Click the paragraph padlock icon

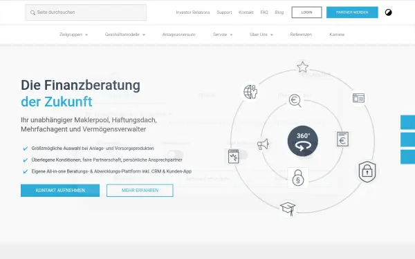(x=298, y=178)
